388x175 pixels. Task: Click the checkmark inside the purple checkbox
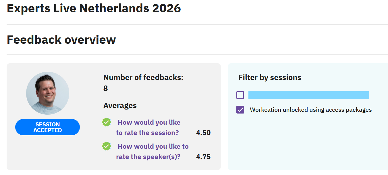(x=240, y=110)
